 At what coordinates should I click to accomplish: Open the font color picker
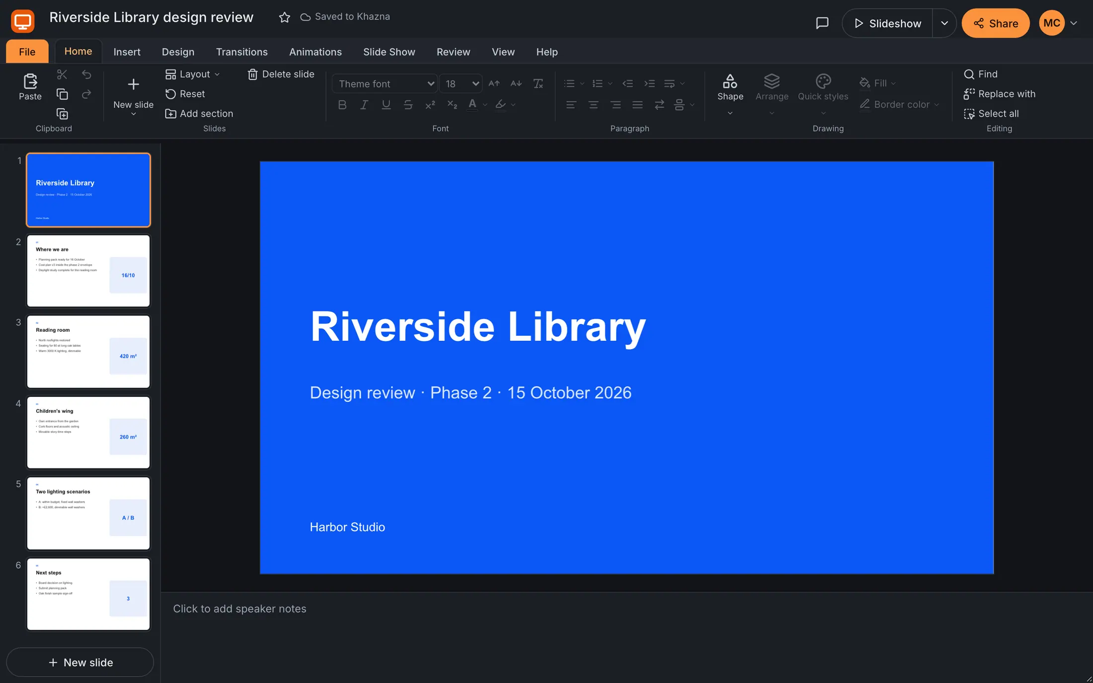coord(484,105)
